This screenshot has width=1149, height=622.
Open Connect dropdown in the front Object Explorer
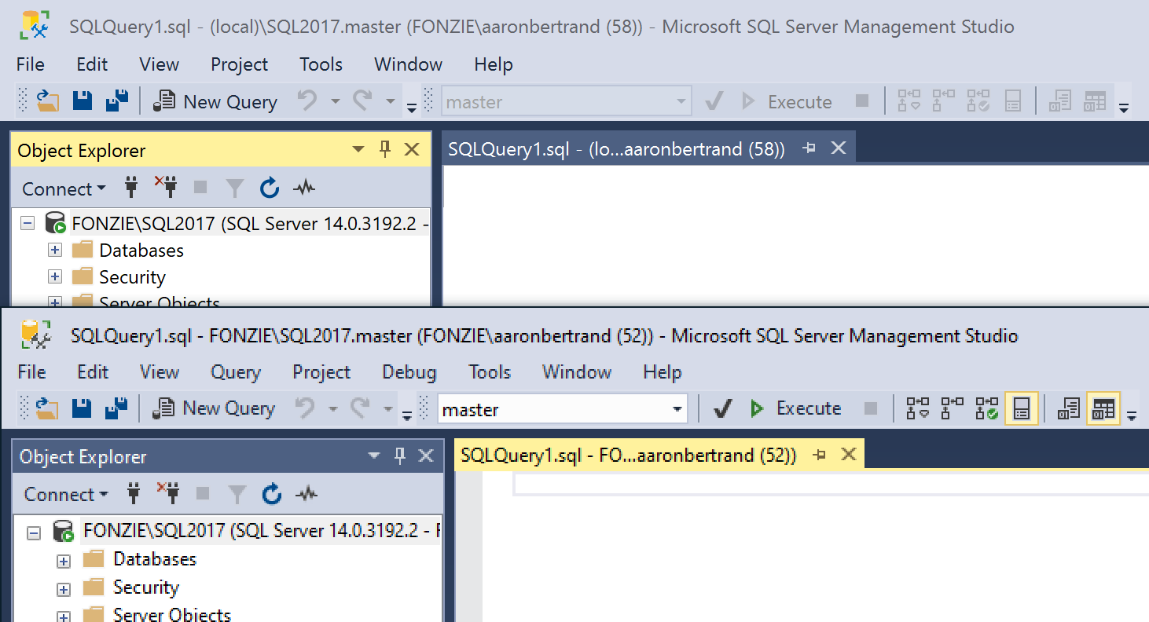66,494
